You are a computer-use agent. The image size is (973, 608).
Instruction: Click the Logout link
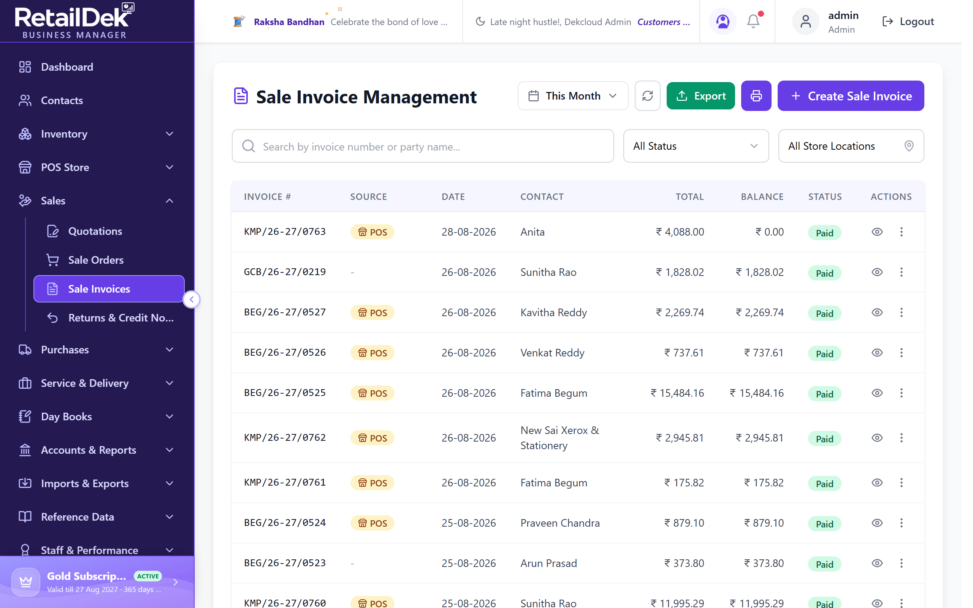(908, 21)
